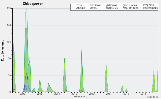161x99 pixels.
Task: Click the 175 y-axis label
Action: [x=9, y=8]
